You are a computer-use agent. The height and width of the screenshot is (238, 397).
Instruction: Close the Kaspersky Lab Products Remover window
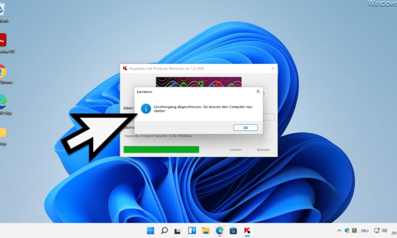(x=273, y=68)
